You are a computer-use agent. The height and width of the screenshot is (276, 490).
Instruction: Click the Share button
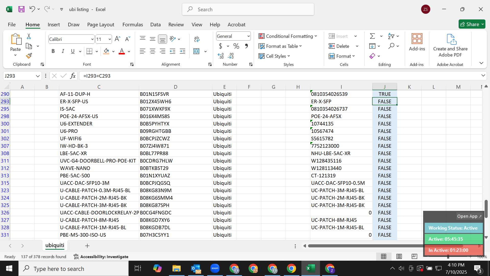pos(472,24)
